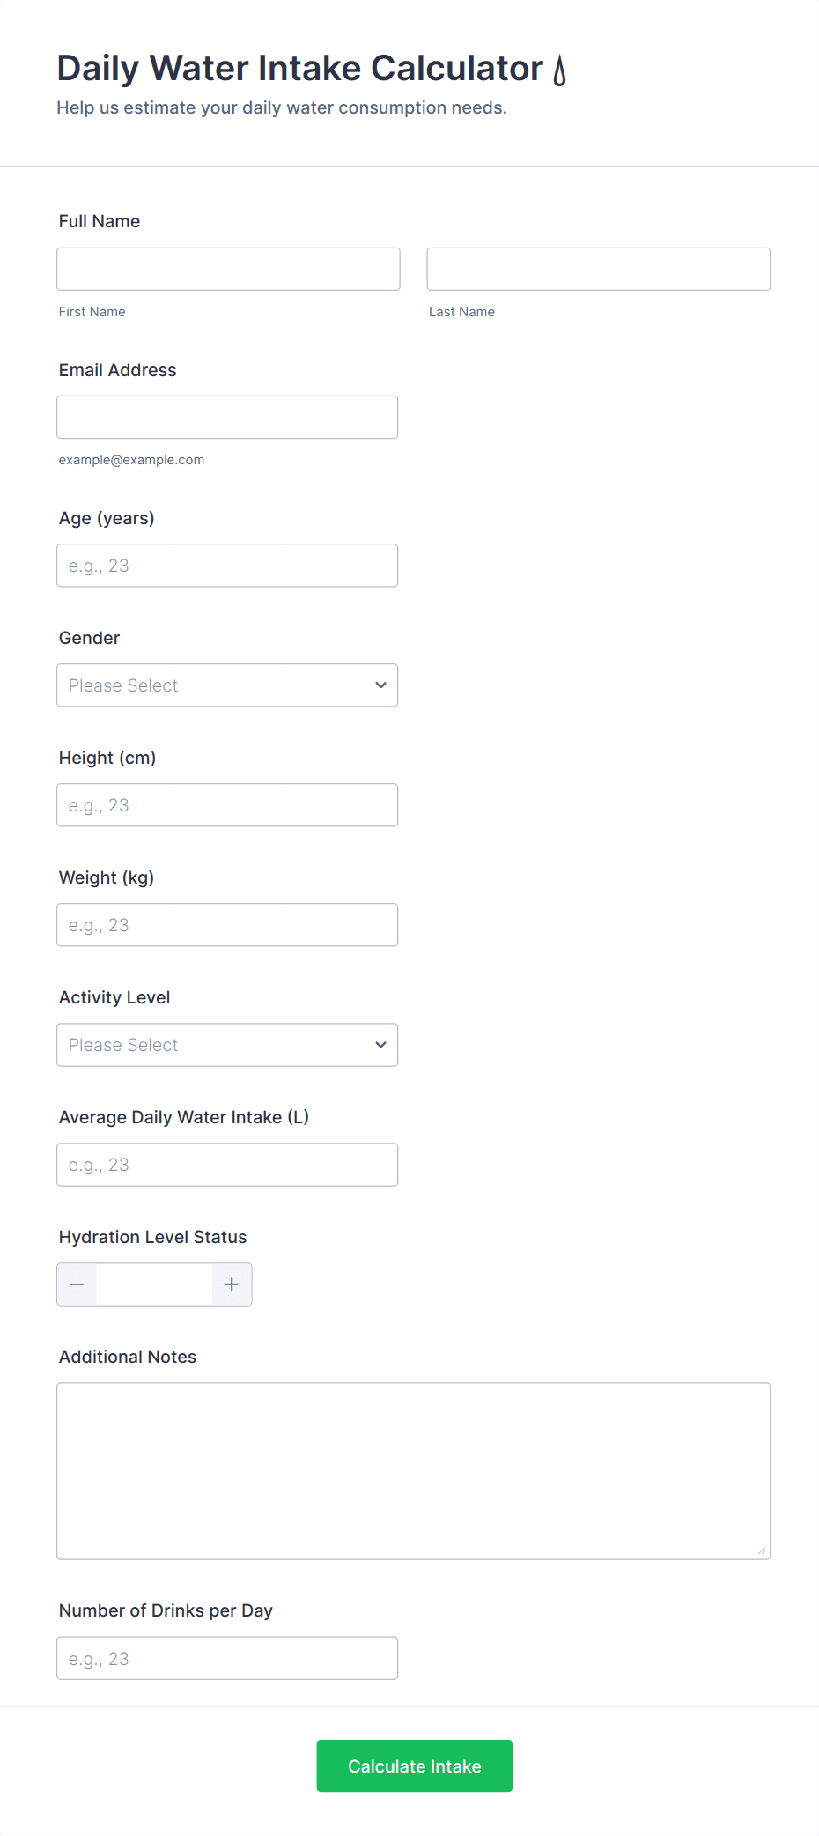Expand the Activity Level dropdown
Viewport: 819px width, 1836px height.
click(x=226, y=1045)
